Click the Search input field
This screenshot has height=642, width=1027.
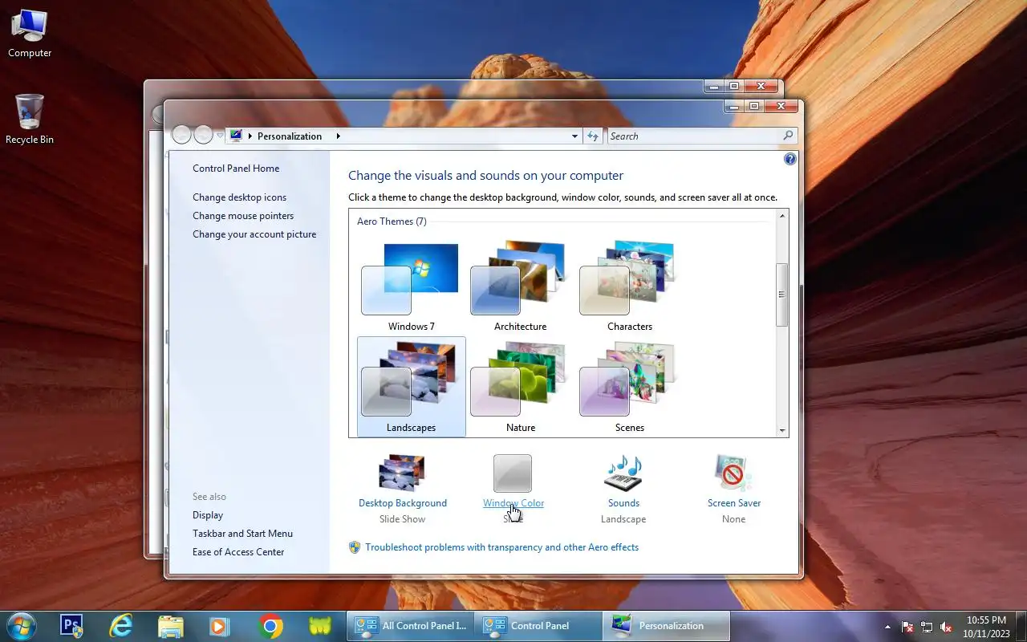coord(694,136)
